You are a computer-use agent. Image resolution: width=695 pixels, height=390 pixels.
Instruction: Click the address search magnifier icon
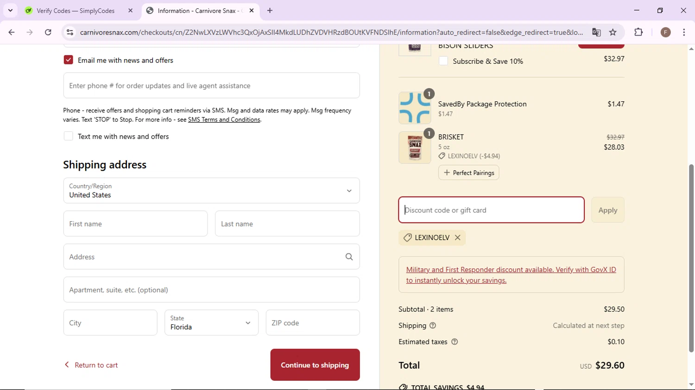click(x=349, y=257)
